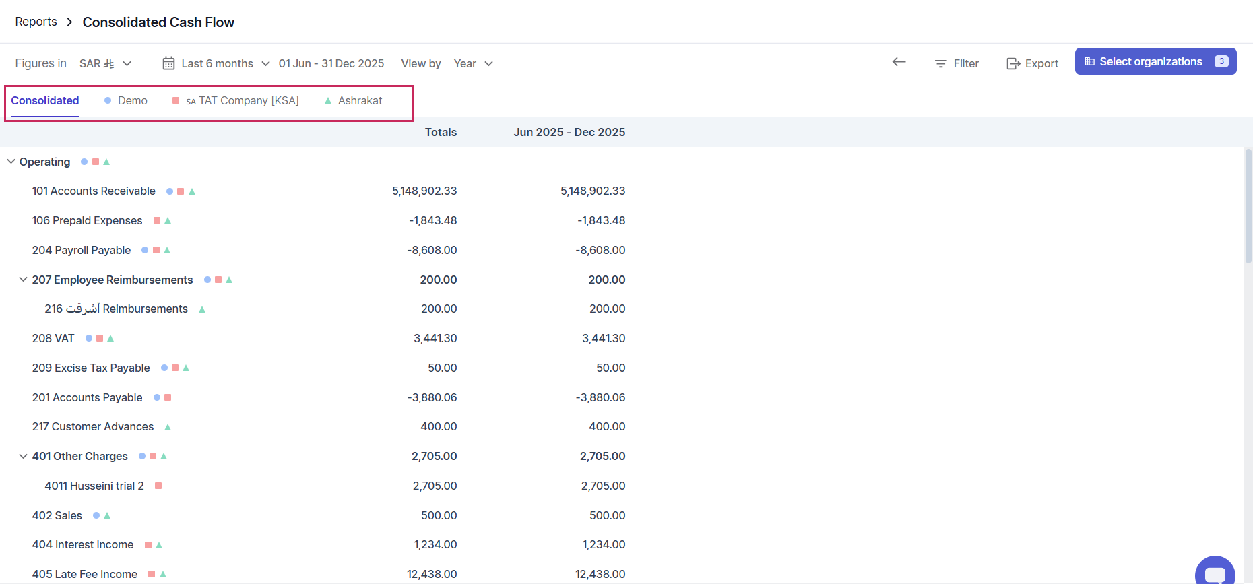This screenshot has width=1253, height=584.
Task: Go to Reports breadcrumb link
Action: point(36,22)
